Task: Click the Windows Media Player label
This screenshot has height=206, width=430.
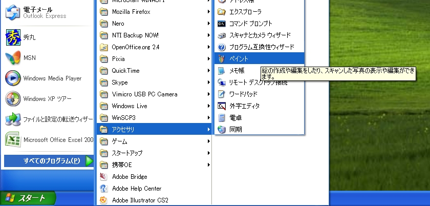Action: click(52, 78)
